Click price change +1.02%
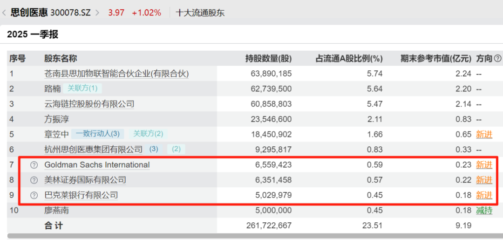The image size is (503, 240). click(147, 13)
